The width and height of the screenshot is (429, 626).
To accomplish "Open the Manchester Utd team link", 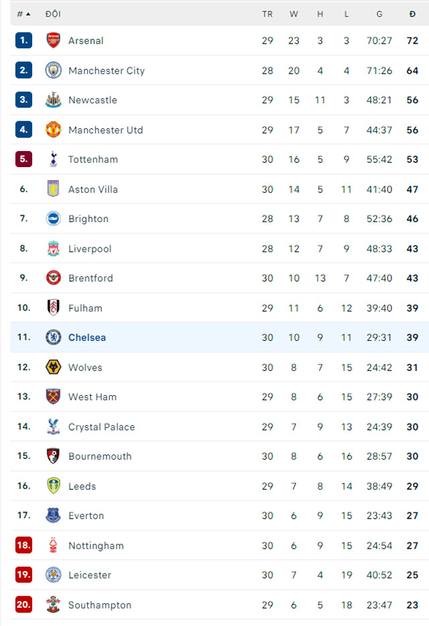I will click(x=106, y=129).
